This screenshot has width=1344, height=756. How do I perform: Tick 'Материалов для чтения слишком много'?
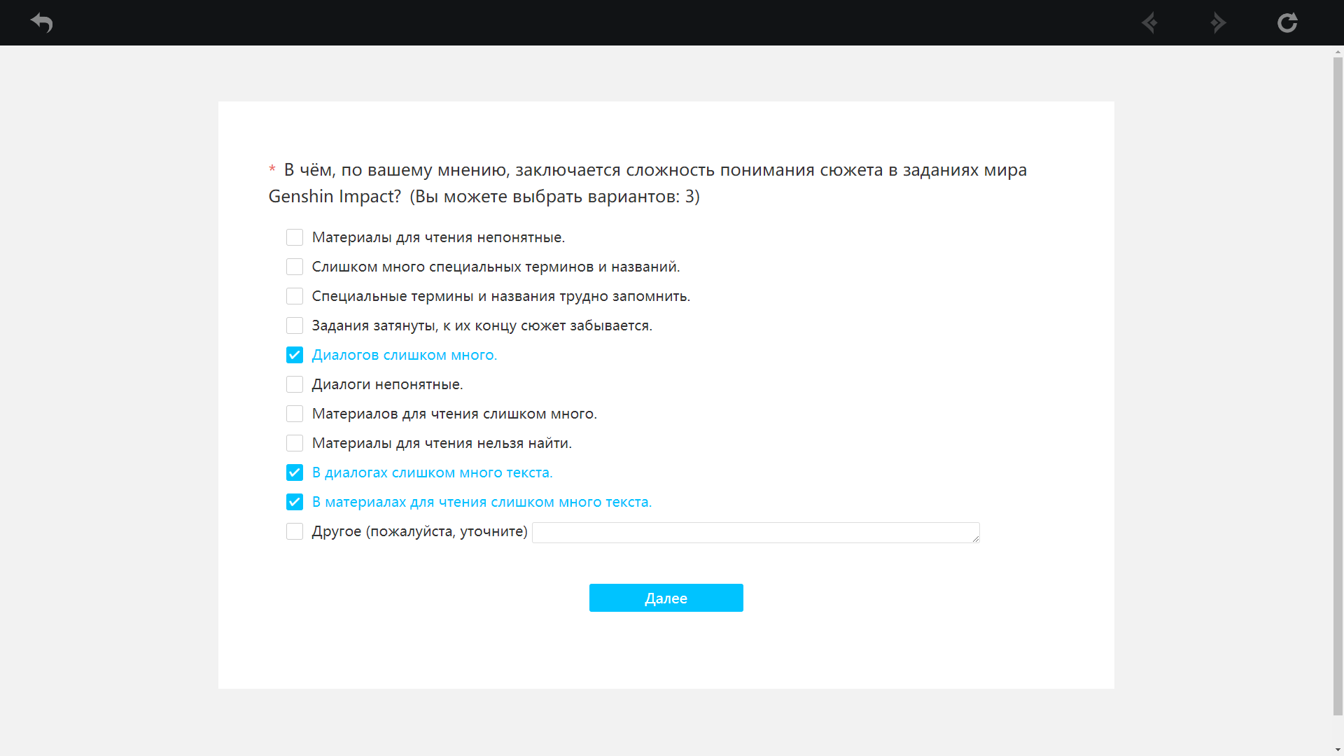pos(295,414)
